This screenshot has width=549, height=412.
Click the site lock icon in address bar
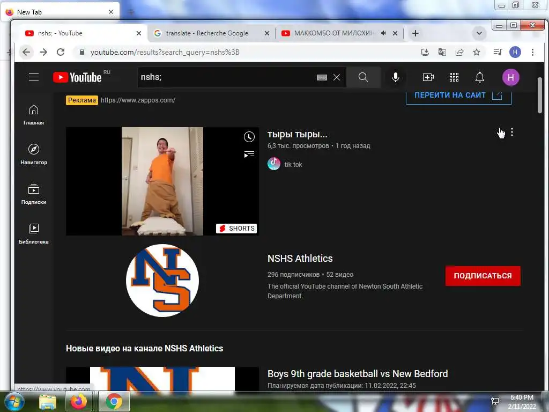82,52
